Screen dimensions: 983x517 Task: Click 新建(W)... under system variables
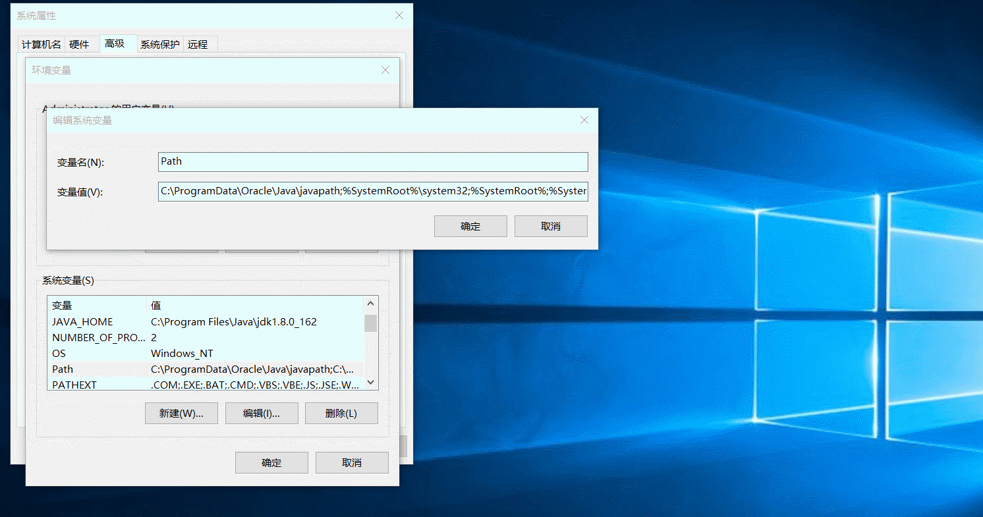[x=181, y=414]
